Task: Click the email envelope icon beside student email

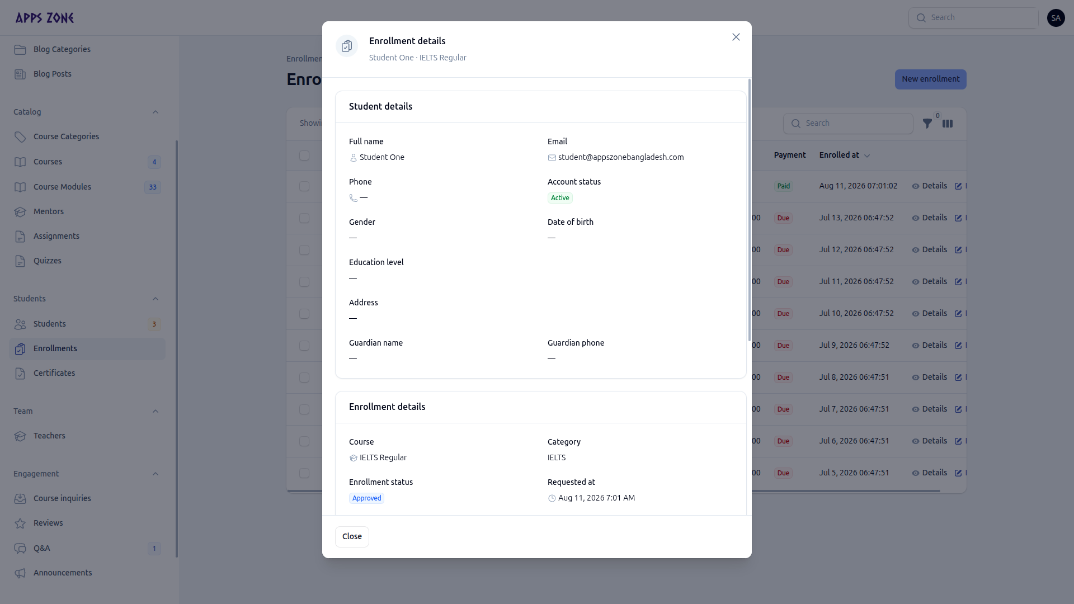Action: (x=552, y=158)
